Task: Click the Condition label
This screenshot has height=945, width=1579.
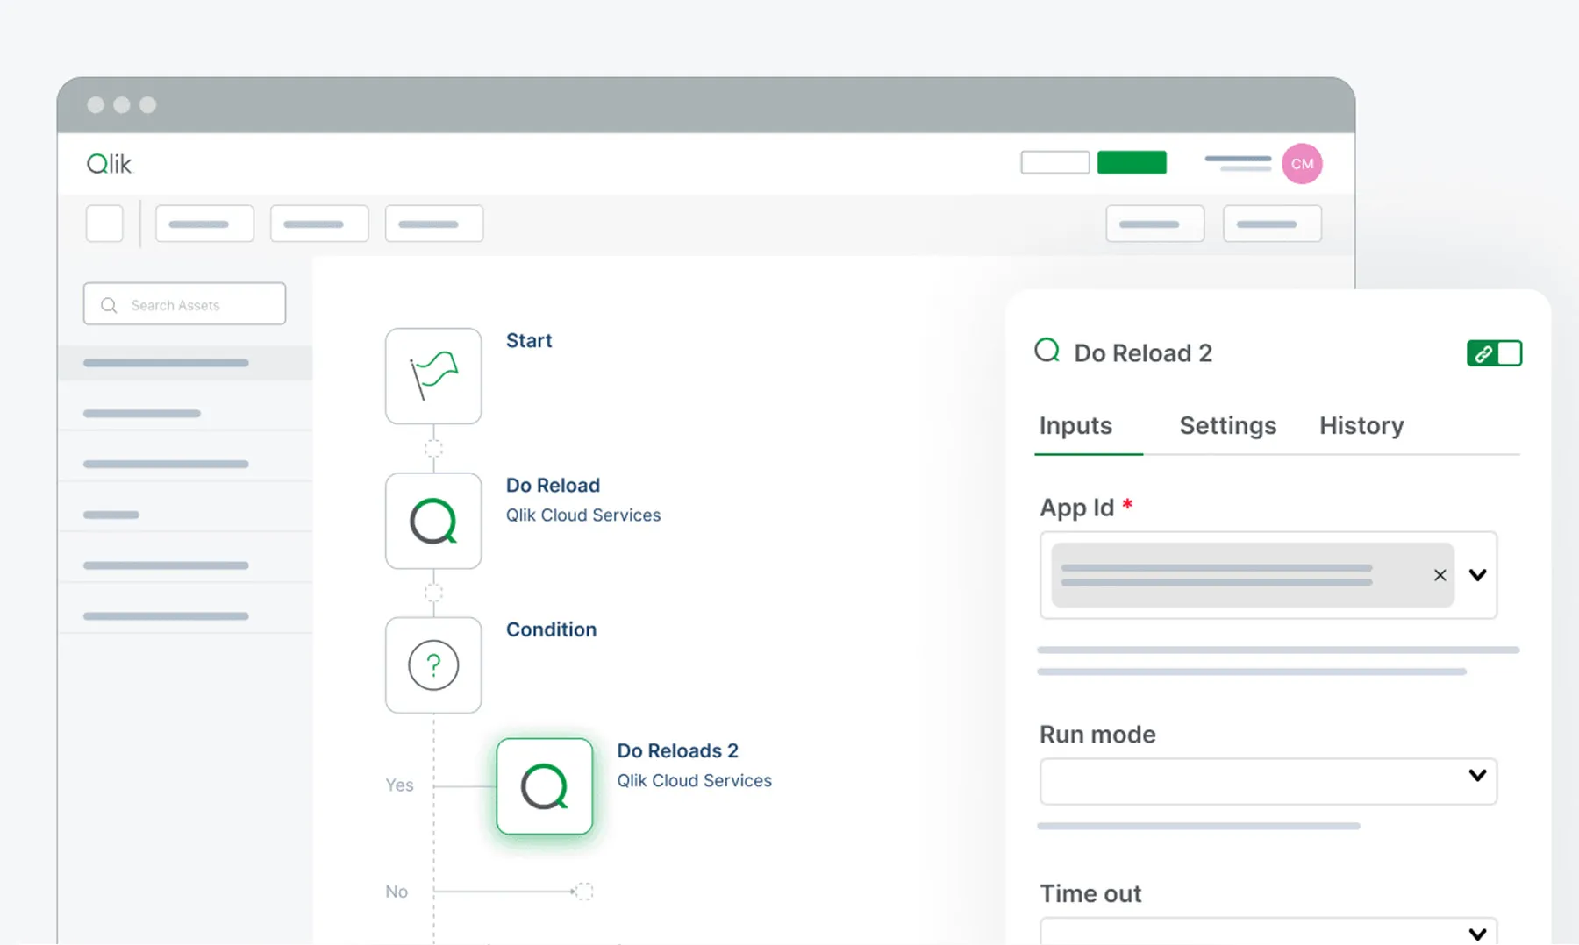Action: click(x=551, y=629)
